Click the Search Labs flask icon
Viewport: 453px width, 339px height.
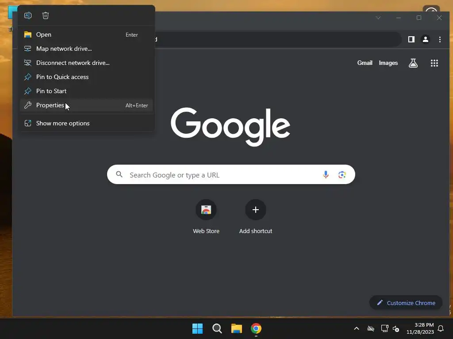(413, 63)
